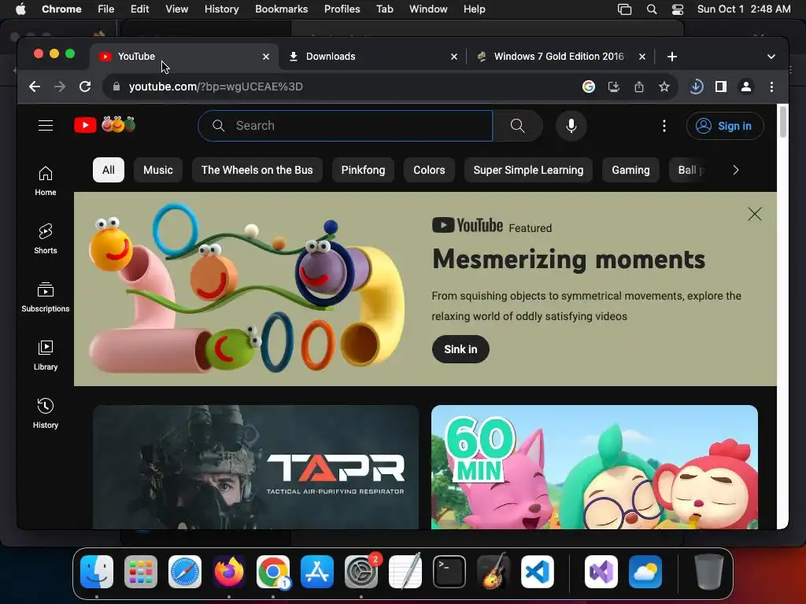Launch Safari from the Dock

(185, 572)
